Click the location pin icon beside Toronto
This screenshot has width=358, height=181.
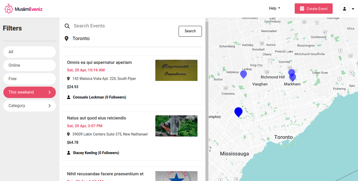[x=67, y=38]
